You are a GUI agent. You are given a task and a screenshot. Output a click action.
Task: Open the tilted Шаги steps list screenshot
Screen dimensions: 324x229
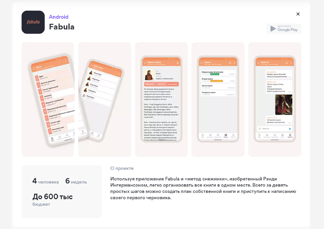coord(48,100)
